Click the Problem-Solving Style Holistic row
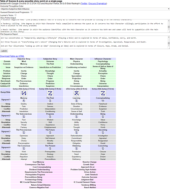This screenshot has height=191, width=170. (90, 170)
